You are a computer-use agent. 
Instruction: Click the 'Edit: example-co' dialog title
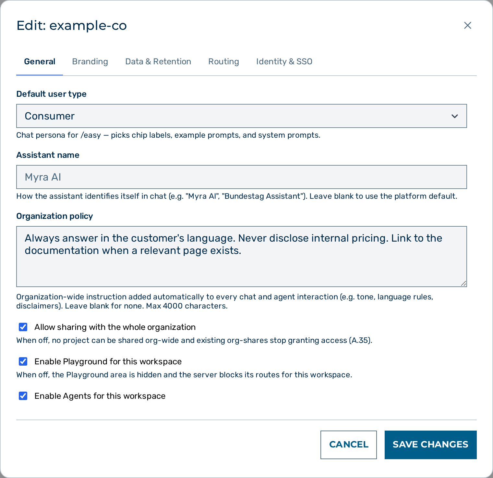[x=72, y=25]
